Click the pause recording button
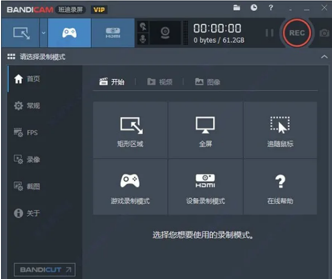The height and width of the screenshot is (279, 332). 270,33
